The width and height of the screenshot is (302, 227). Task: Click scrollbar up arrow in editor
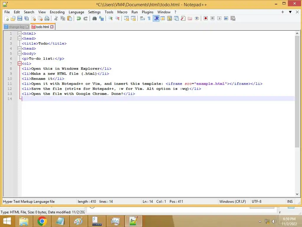(297, 33)
